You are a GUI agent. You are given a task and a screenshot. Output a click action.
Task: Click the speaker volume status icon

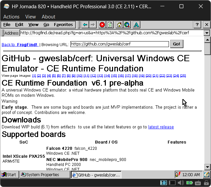(x=180, y=183)
